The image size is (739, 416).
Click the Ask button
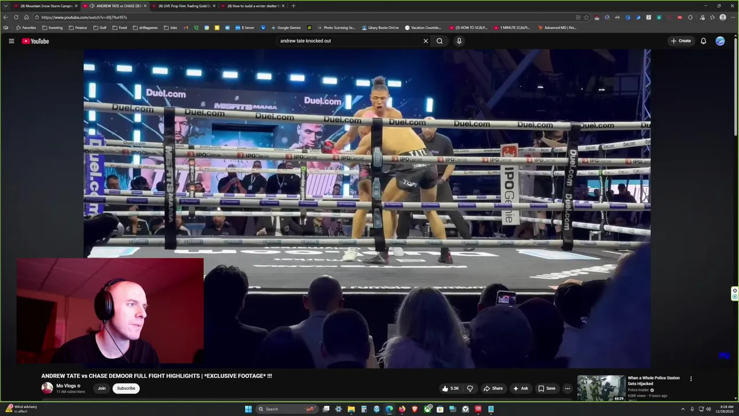pyautogui.click(x=521, y=388)
